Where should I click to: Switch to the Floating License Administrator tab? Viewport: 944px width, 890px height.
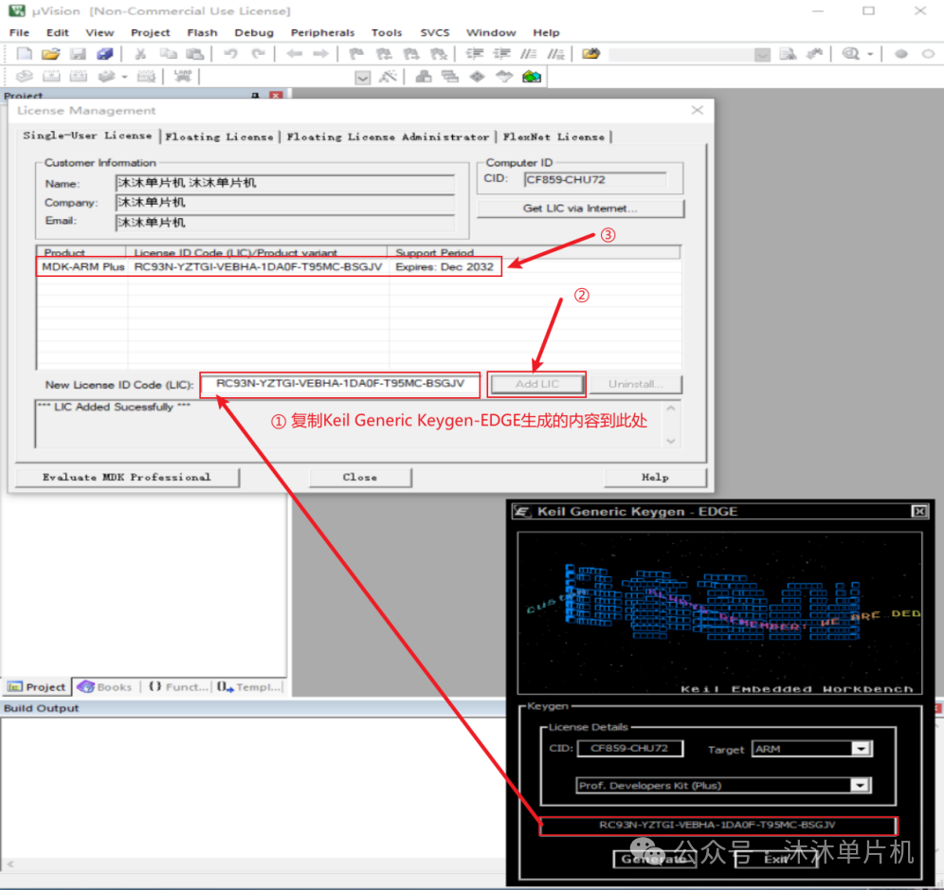click(388, 136)
